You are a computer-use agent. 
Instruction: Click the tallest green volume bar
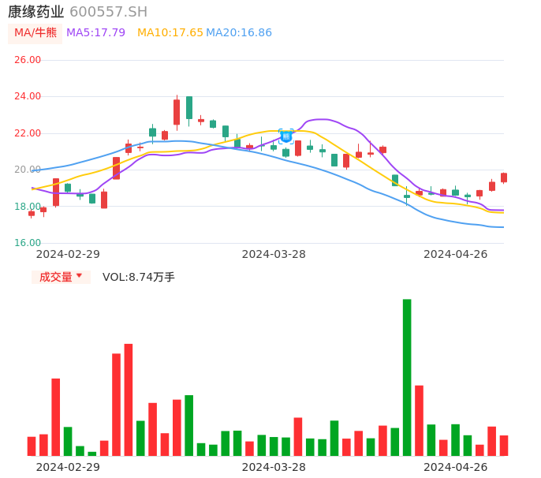pos(407,378)
